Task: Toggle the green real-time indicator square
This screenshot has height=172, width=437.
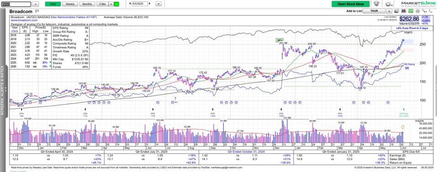Action: coord(116,4)
